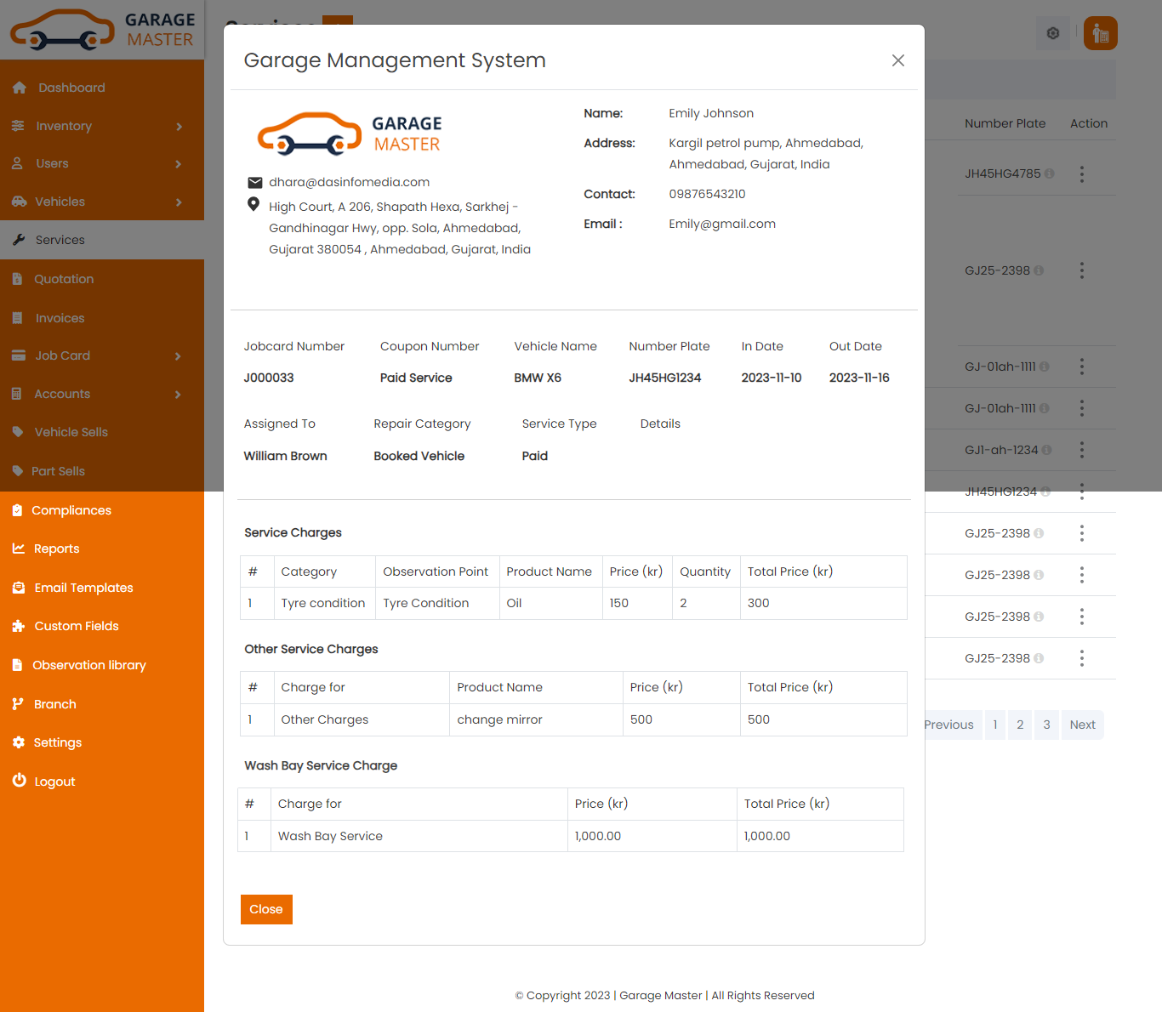Click the gear icon in top header

click(x=1053, y=33)
